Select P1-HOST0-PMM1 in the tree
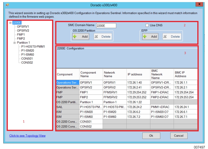Image resolution: width=208 pixels, height=149 pixels. (x=33, y=47)
